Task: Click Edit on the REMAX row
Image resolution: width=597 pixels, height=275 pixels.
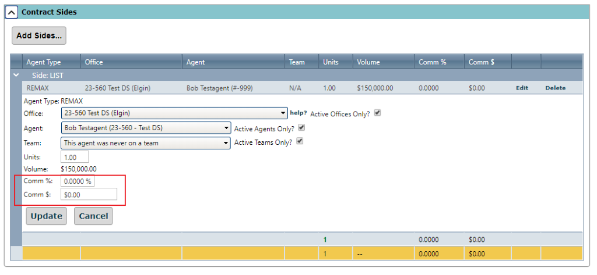Action: tap(522, 88)
